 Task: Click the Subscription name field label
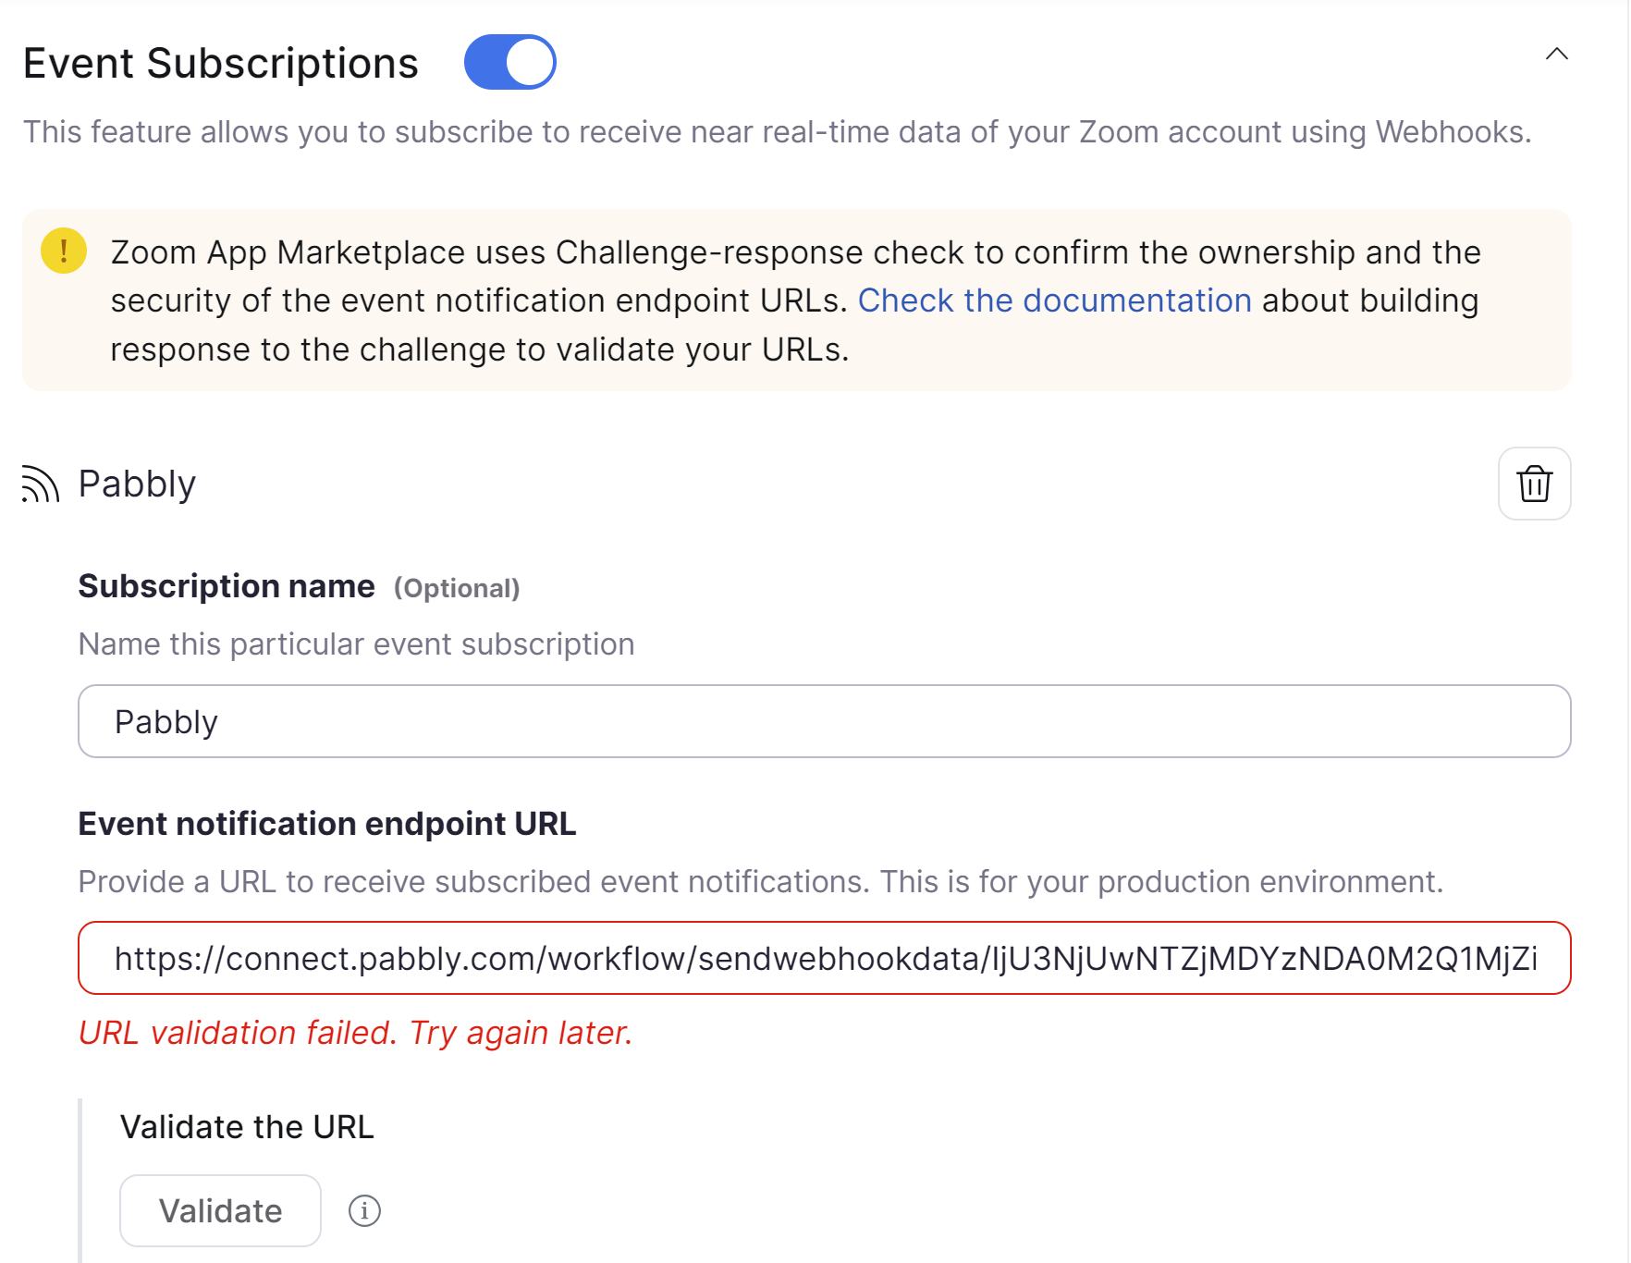[227, 586]
